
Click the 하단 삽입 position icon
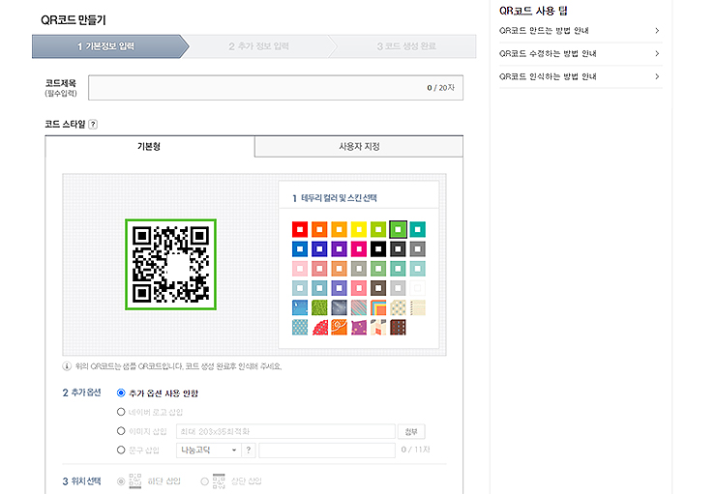(135, 480)
